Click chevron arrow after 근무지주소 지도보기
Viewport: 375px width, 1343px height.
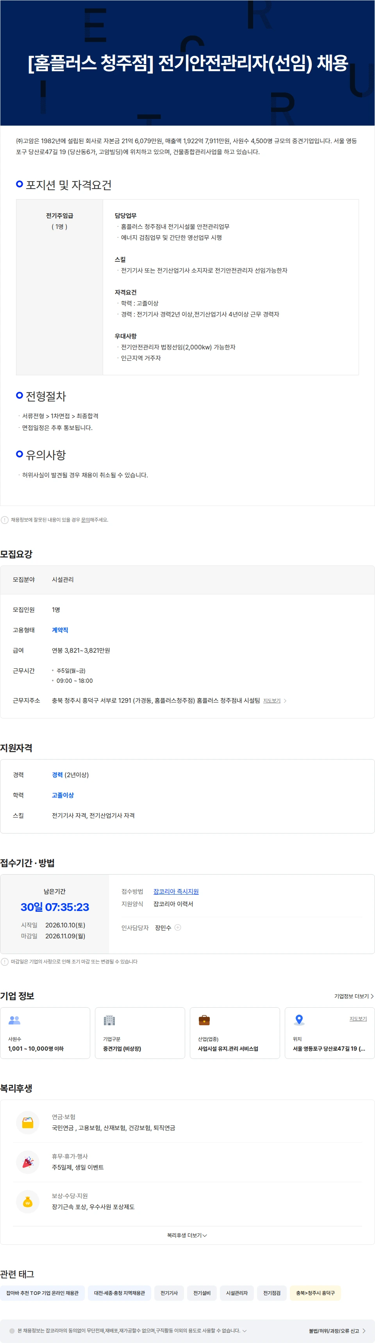tap(285, 701)
